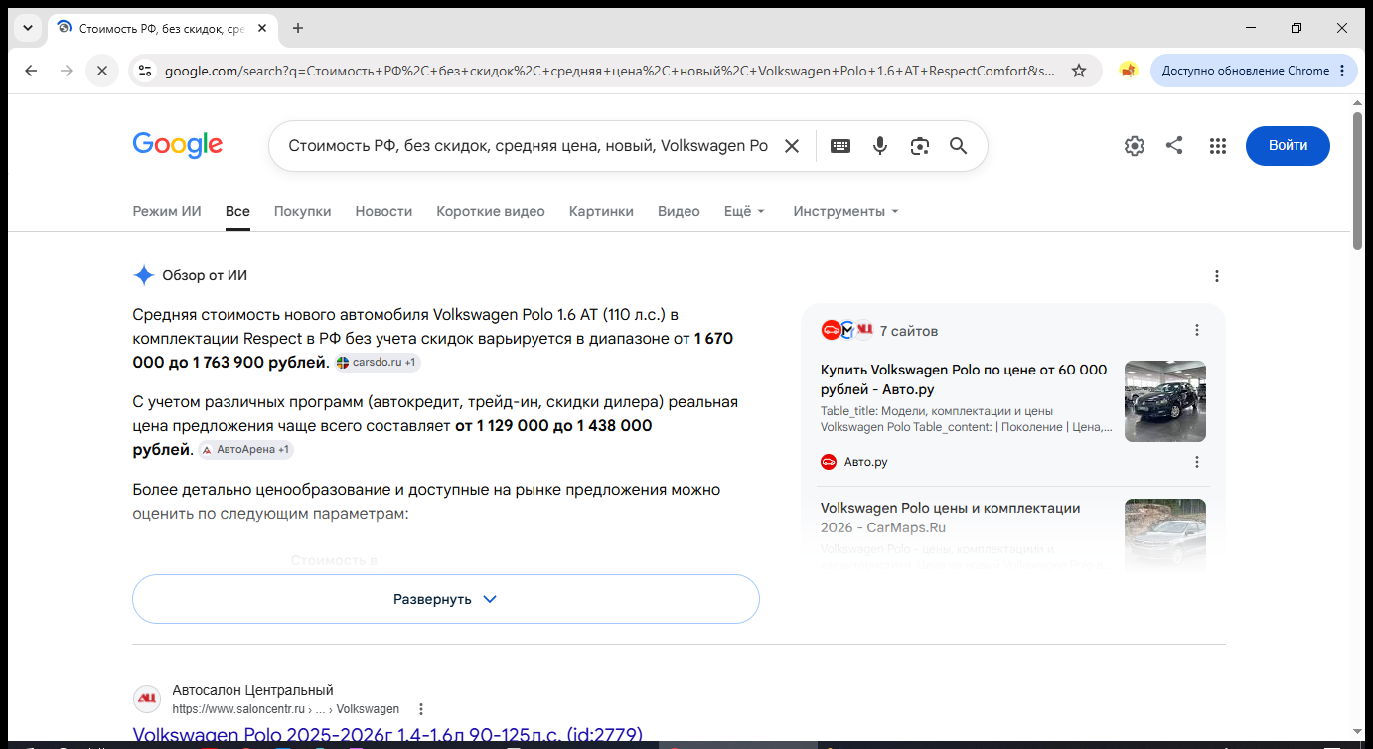The height and width of the screenshot is (749, 1373).
Task: Open the extension icon beside the address bar
Action: coord(1128,71)
